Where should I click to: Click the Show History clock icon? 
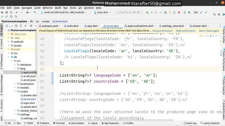[11, 16]
